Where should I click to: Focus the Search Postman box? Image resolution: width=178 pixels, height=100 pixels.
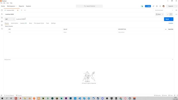(x=89, y=6)
